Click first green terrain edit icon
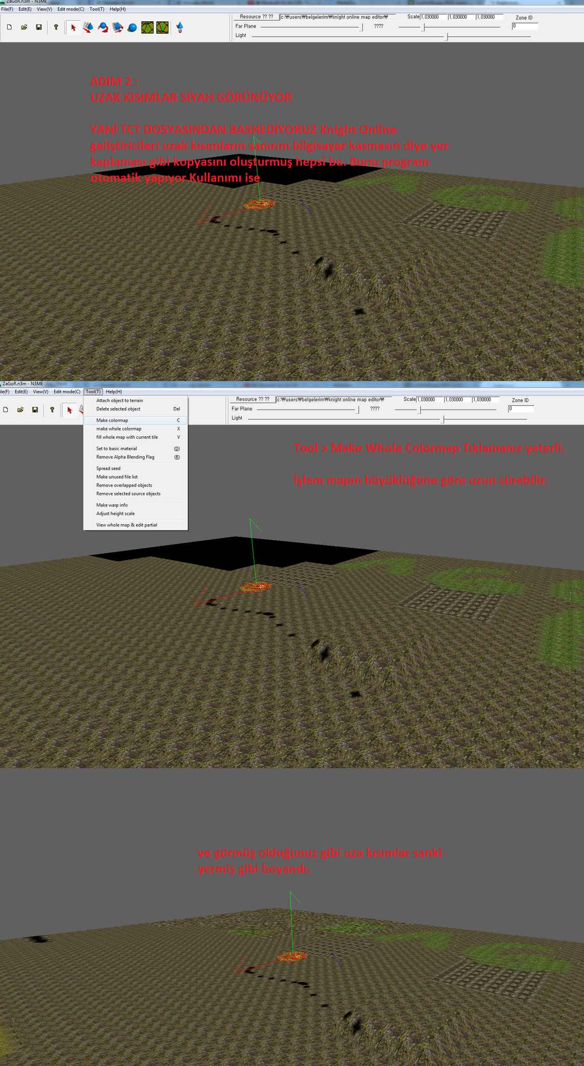The width and height of the screenshot is (584, 1066). (x=148, y=27)
